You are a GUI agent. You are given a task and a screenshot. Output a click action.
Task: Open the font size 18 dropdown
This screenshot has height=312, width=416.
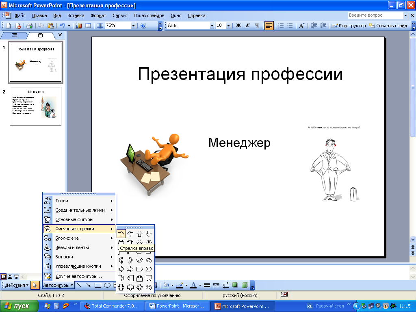pos(228,26)
